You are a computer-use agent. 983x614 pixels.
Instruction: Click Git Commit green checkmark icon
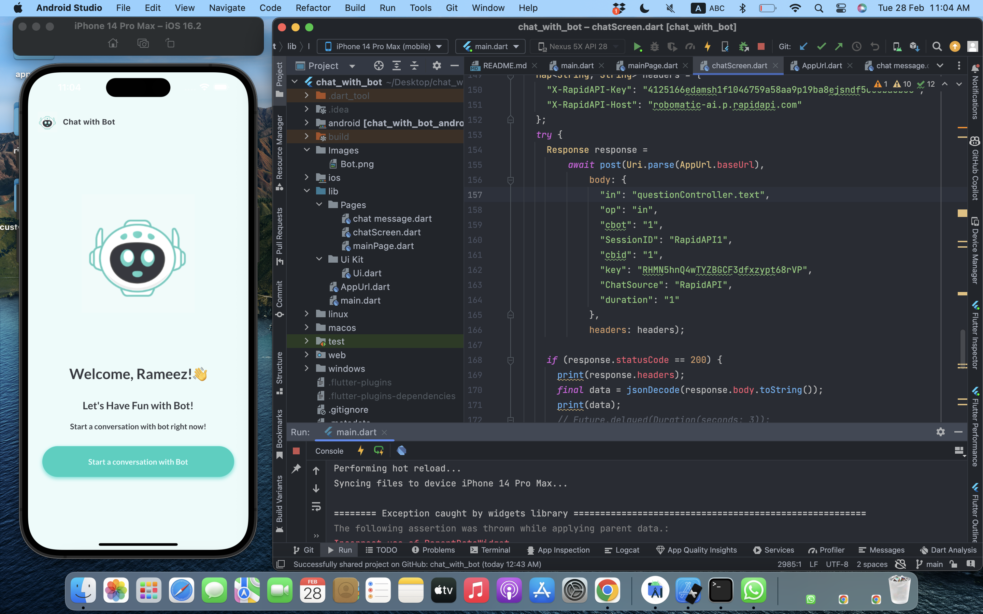point(821,47)
